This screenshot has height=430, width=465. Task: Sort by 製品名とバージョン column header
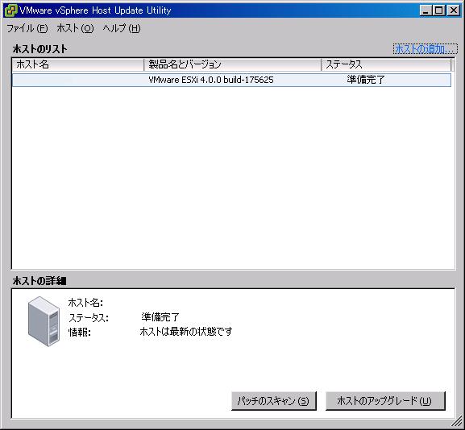232,64
